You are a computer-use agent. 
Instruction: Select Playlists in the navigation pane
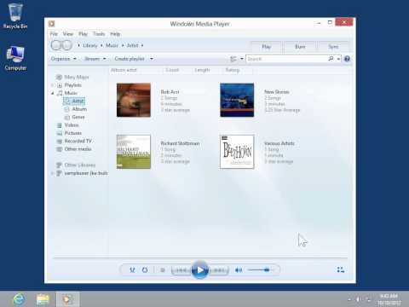coord(73,85)
